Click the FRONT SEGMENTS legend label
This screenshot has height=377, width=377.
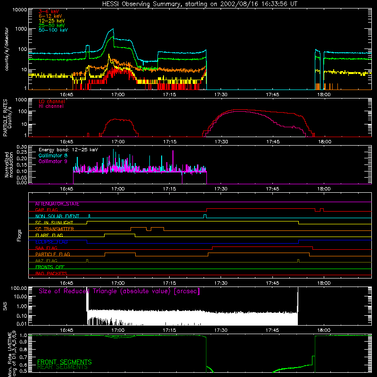(x=65, y=362)
